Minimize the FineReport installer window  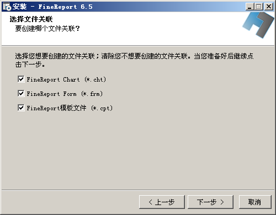coord(250,7)
